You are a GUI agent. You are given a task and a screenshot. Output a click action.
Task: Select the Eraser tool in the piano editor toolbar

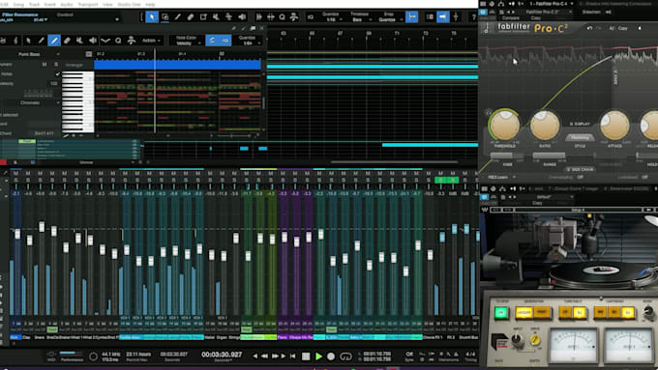pyautogui.click(x=67, y=41)
